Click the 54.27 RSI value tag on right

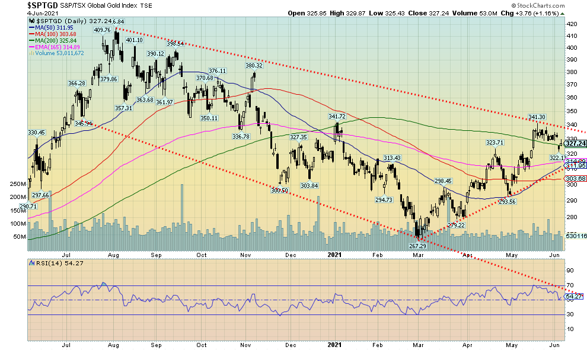[x=576, y=296]
